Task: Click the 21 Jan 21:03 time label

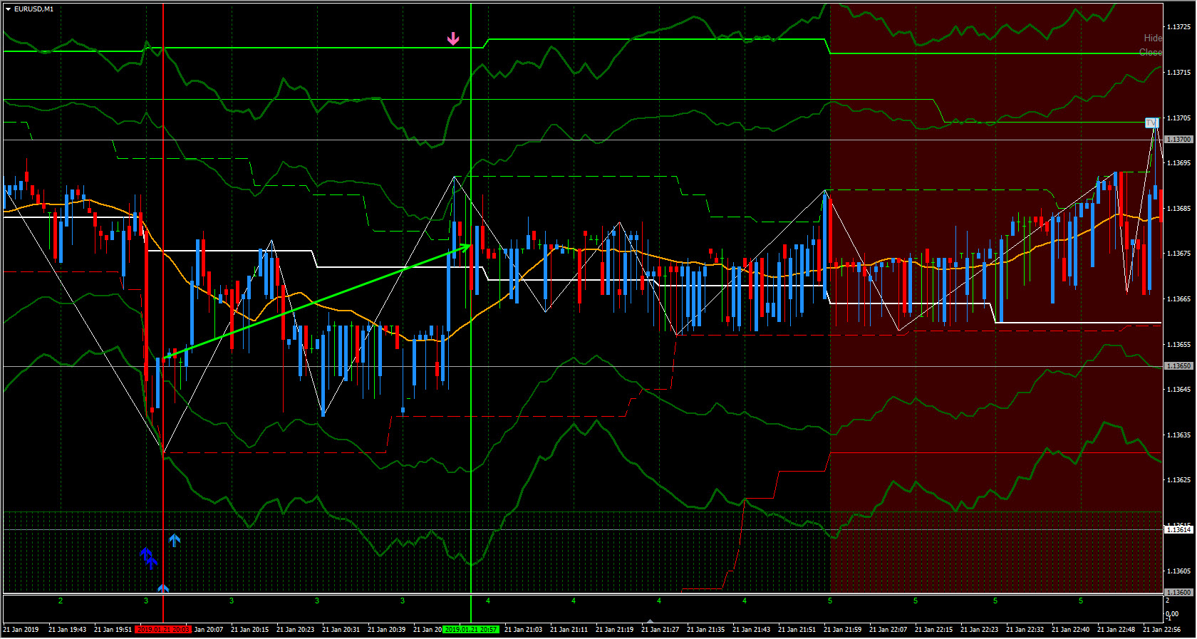Action: point(523,630)
